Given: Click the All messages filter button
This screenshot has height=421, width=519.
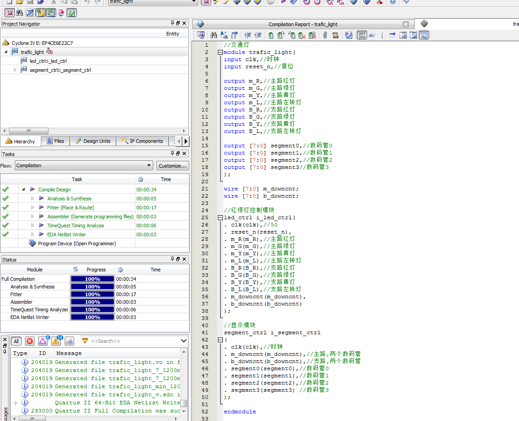Looking at the screenshot, I should (16, 341).
